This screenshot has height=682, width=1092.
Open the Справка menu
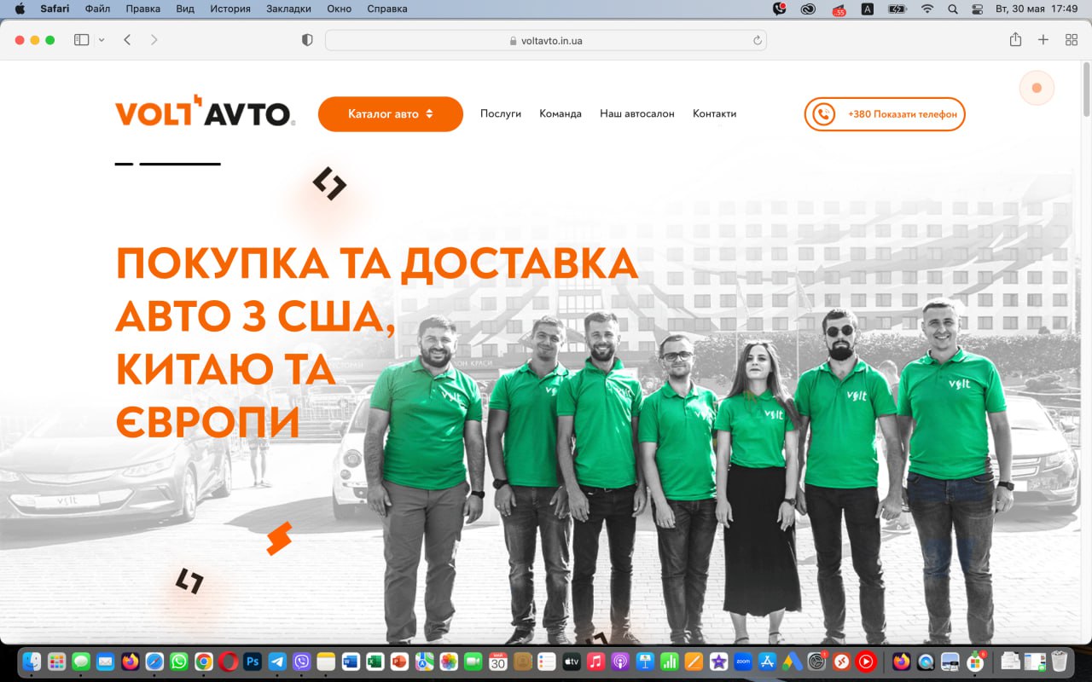387,9
